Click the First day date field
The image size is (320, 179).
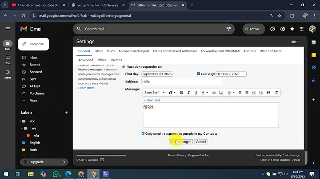tap(157, 74)
